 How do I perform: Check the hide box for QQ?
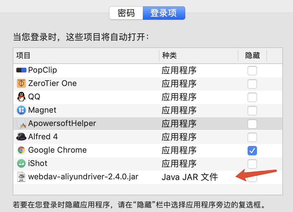point(252,97)
